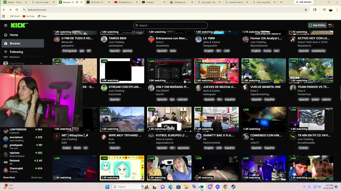This screenshot has width=341, height=191.
Task: Switch to the Stream - Kick browser tab
Action: point(15,2)
